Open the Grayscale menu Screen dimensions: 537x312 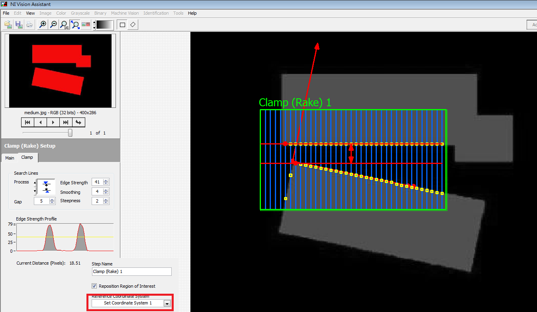pyautogui.click(x=81, y=13)
